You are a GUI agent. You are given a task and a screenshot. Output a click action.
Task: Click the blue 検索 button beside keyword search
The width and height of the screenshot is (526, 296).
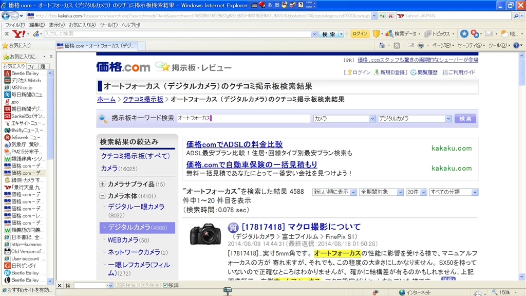click(465, 119)
